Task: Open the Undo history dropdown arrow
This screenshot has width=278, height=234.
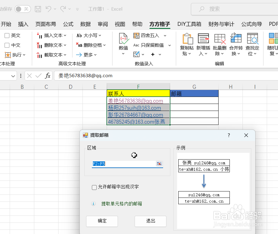Action: point(55,9)
